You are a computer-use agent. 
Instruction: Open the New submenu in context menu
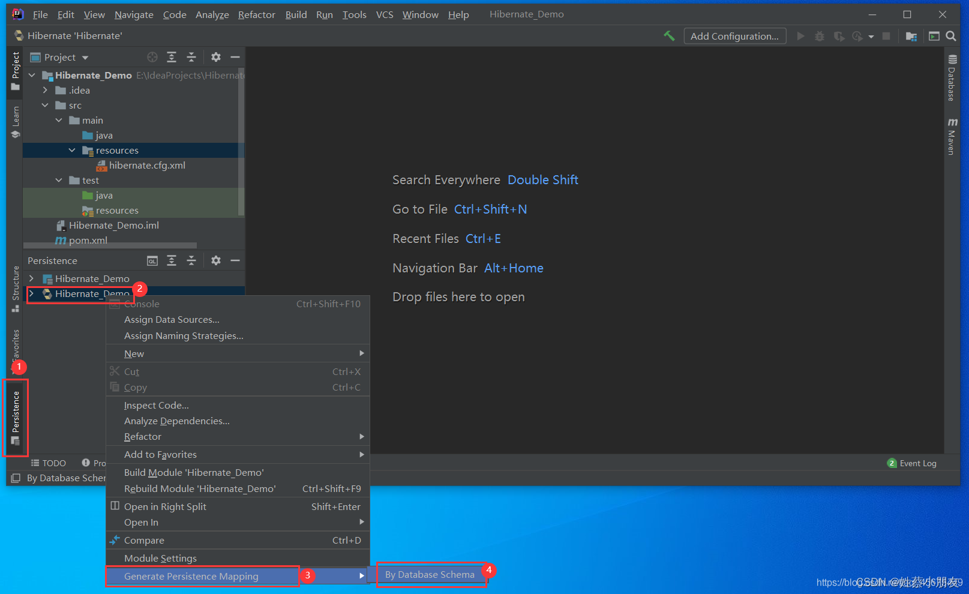tap(238, 354)
